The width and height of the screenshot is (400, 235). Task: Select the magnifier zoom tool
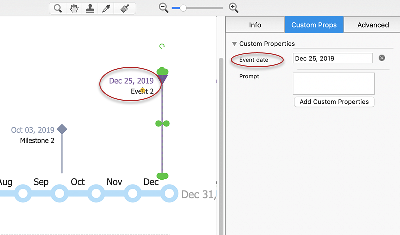pyautogui.click(x=58, y=8)
